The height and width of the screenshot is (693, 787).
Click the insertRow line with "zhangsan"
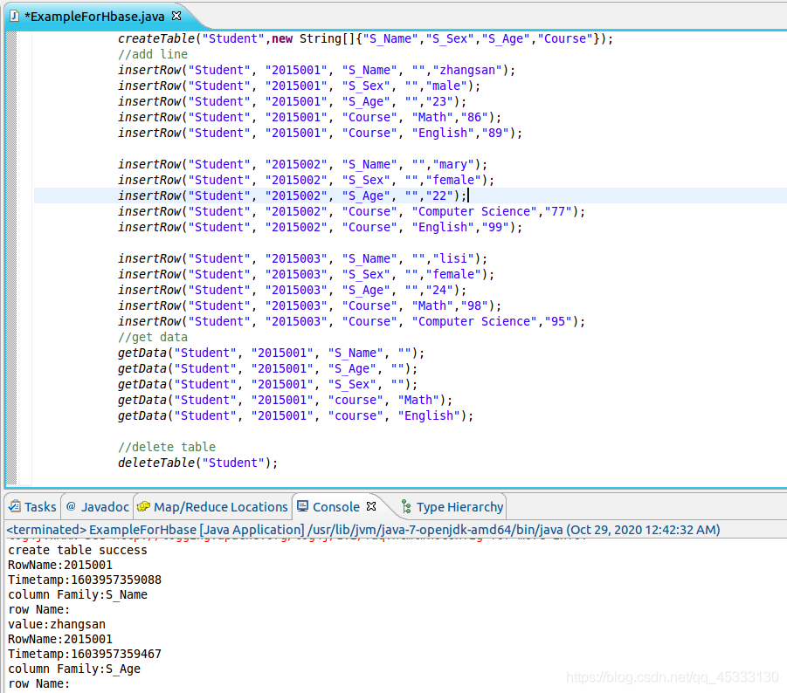316,70
